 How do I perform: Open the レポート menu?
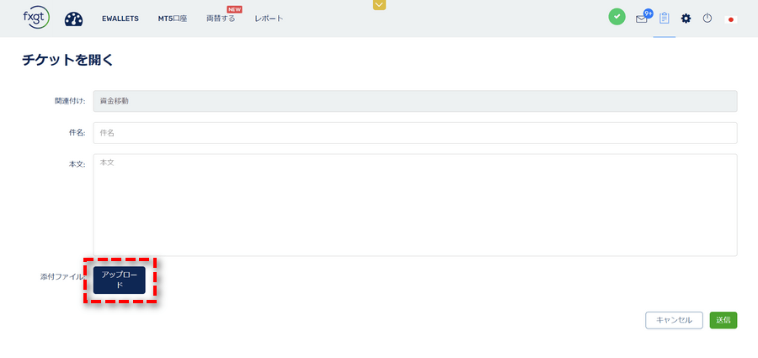click(269, 19)
